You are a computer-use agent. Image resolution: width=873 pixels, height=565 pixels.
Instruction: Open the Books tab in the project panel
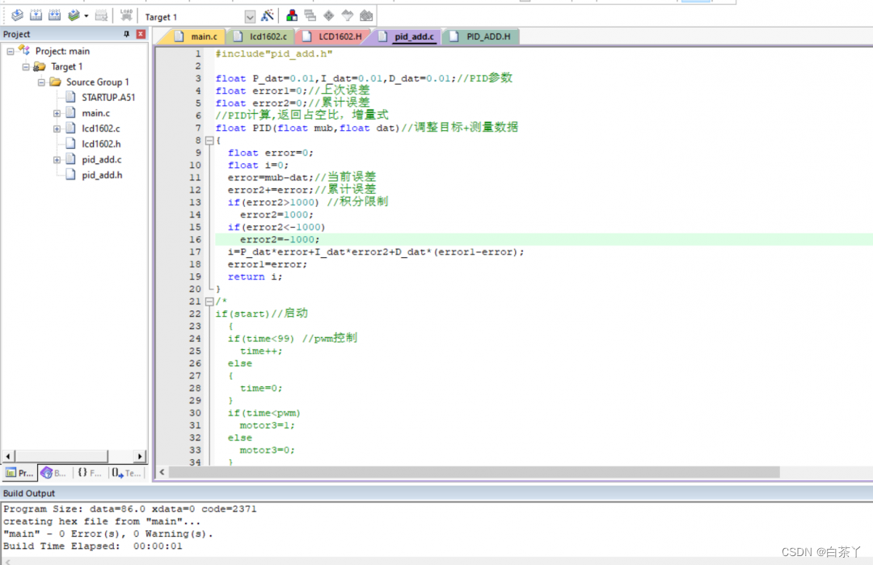pos(54,473)
